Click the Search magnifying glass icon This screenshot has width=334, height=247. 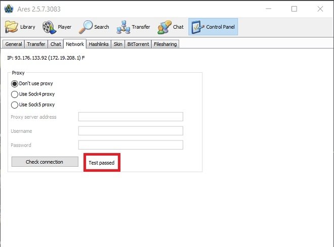[x=86, y=27]
